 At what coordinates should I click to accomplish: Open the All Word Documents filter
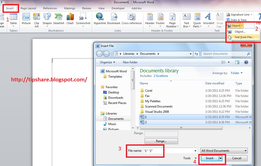[x=224, y=151]
